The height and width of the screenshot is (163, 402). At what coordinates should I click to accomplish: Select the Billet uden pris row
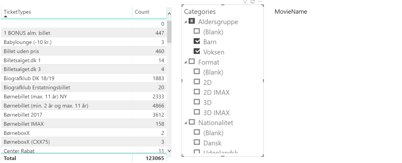coord(84,51)
